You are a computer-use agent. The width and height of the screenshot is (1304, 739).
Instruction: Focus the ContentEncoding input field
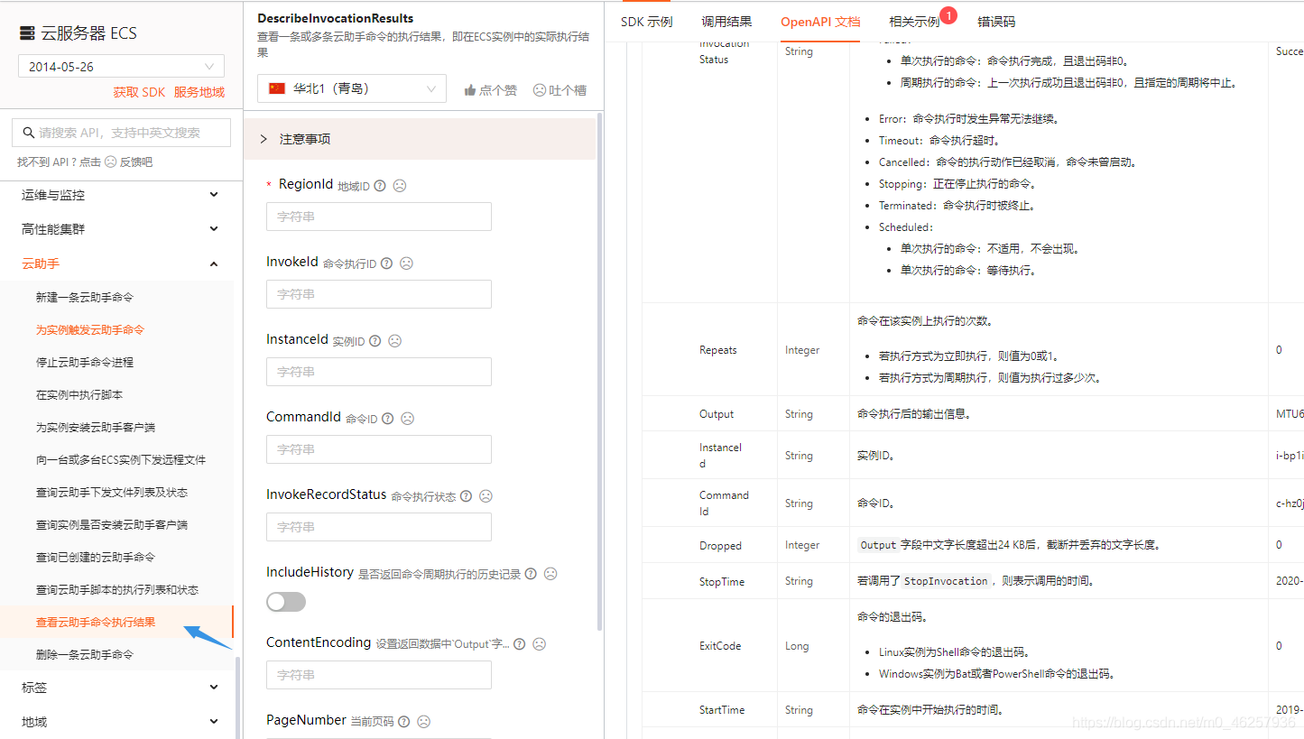379,675
